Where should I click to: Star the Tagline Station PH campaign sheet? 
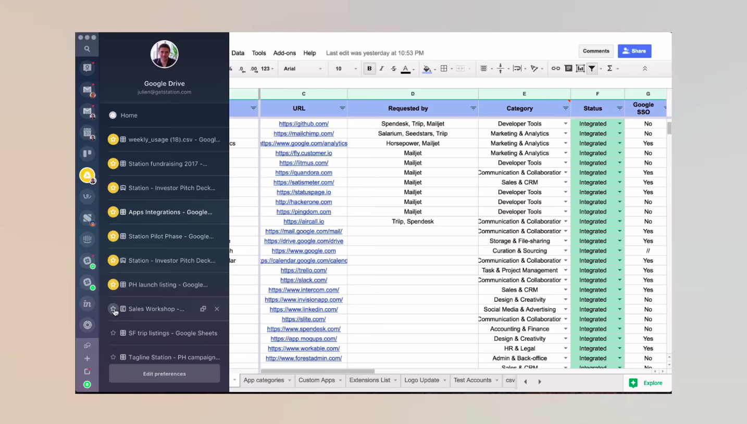113,357
